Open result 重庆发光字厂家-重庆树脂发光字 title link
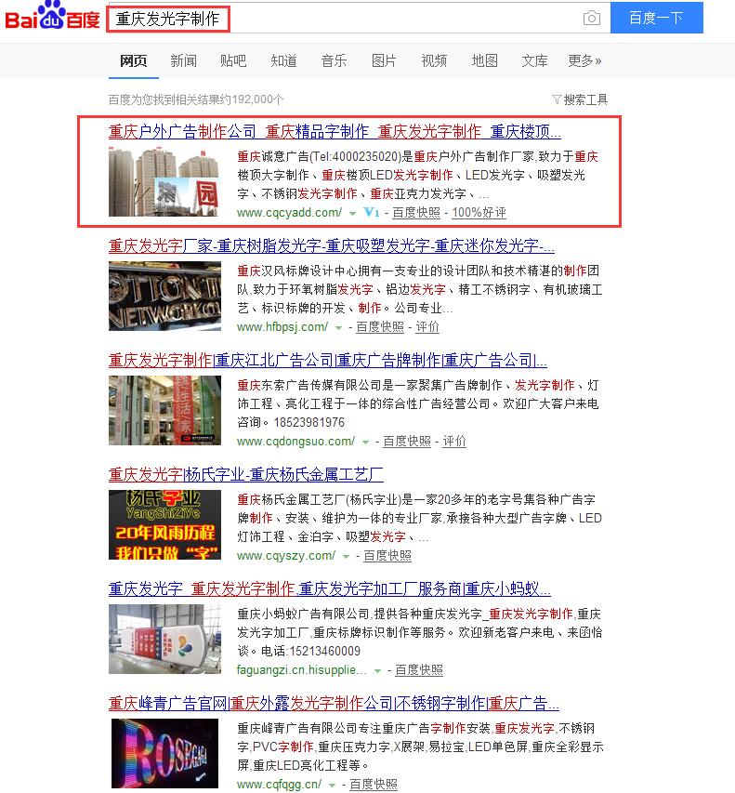 click(x=332, y=246)
